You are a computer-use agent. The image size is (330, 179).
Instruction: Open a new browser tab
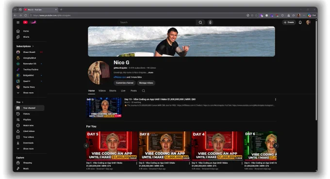coord(61,10)
